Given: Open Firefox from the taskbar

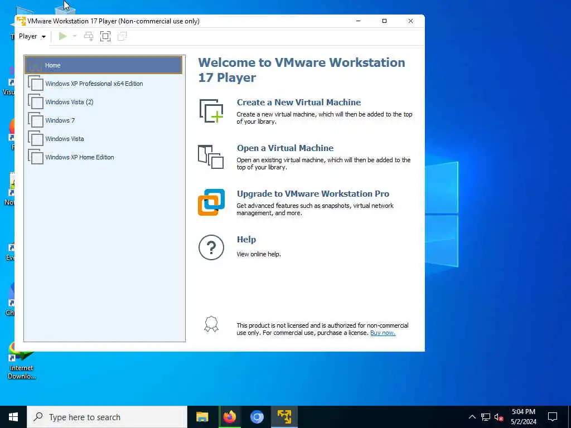Looking at the screenshot, I should [229, 417].
